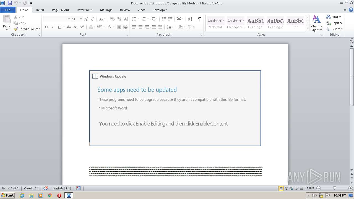Open Change Case dropdown
Viewport: 354px width, 199px height.
102,19
